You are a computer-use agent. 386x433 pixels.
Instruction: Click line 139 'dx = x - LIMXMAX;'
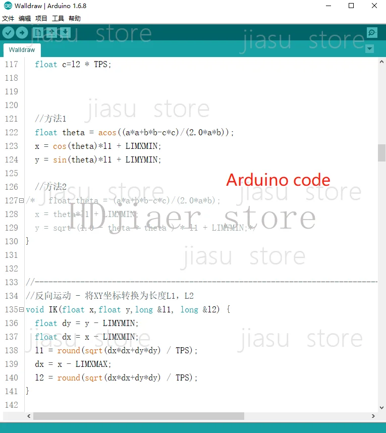pos(73,364)
